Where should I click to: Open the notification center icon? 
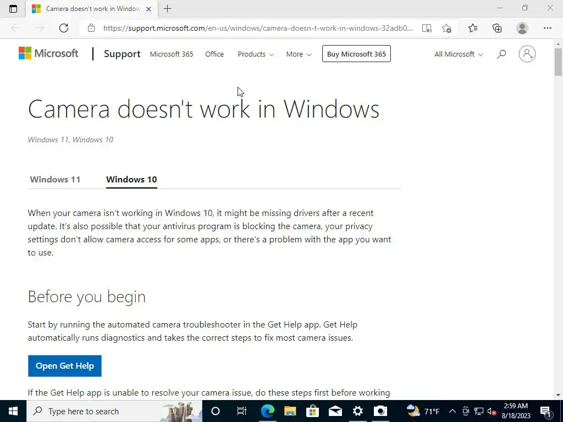(x=546, y=411)
